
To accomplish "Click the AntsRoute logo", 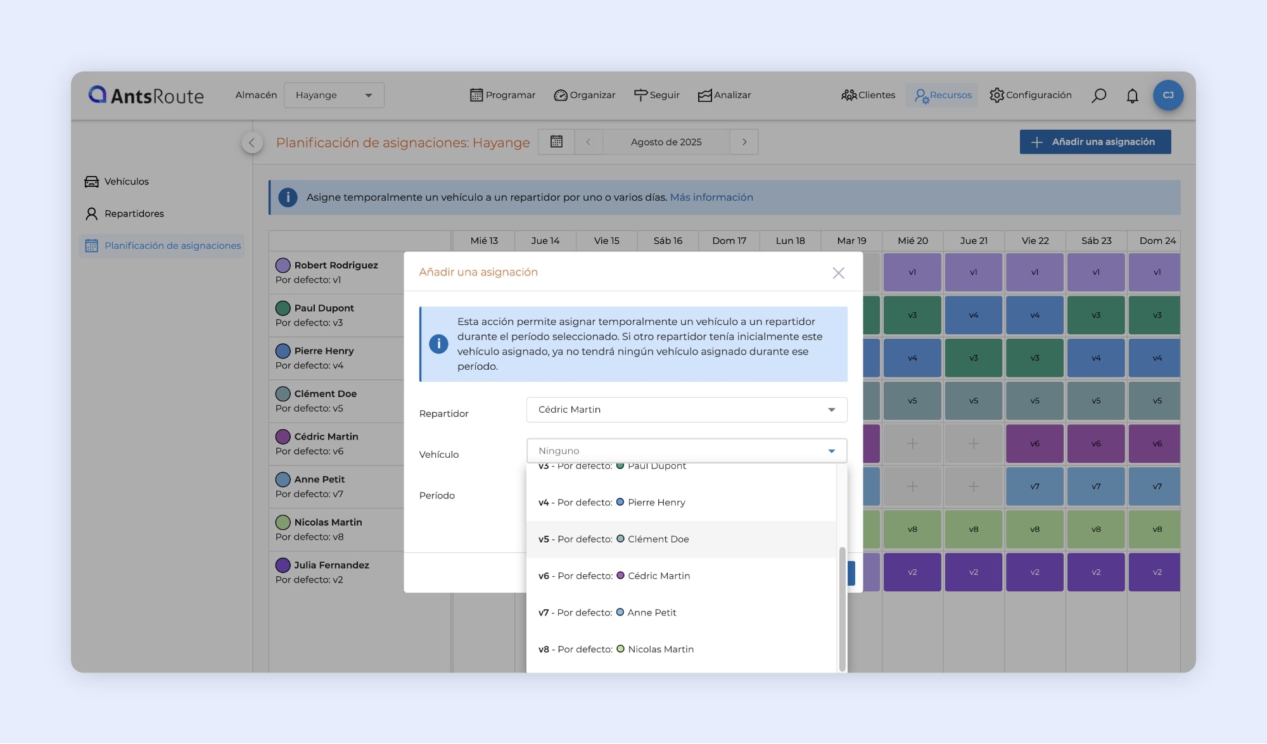I will coord(146,95).
